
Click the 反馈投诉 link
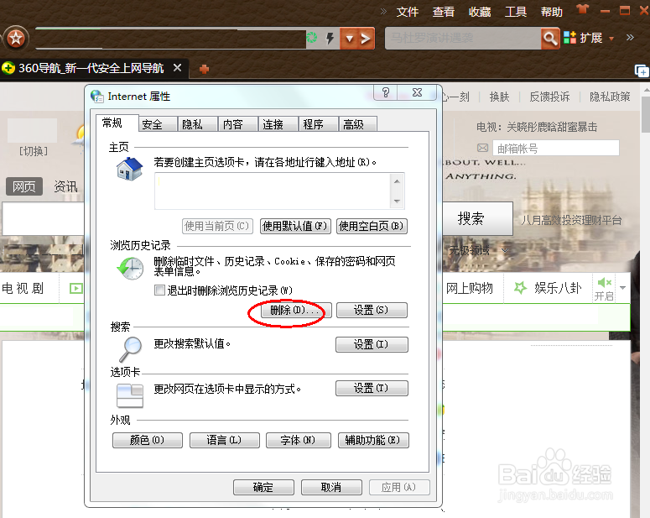tap(549, 97)
